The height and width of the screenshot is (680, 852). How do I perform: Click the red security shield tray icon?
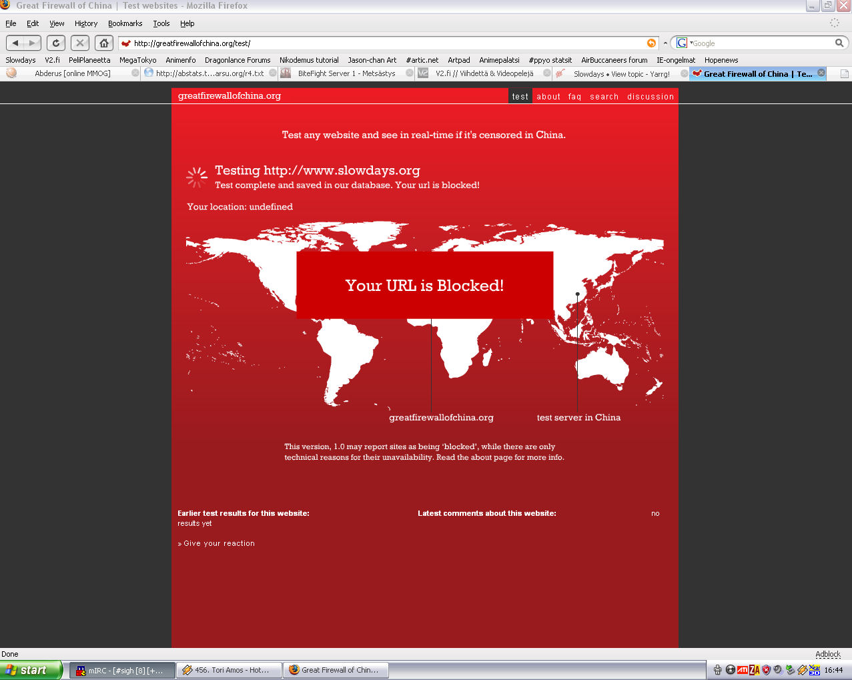click(767, 670)
